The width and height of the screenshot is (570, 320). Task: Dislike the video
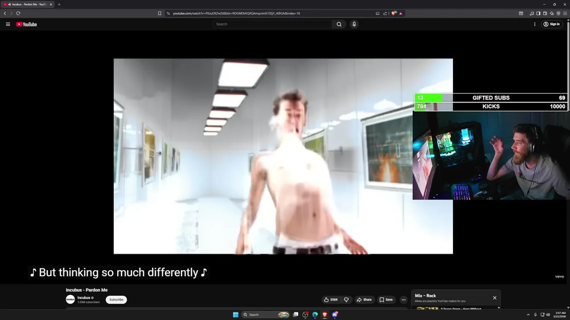[346, 300]
